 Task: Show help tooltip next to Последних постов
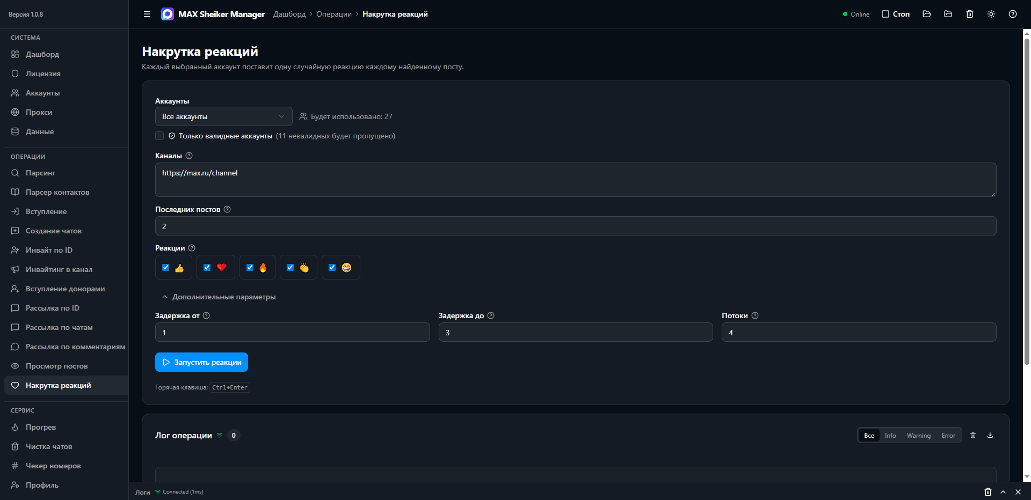point(227,209)
